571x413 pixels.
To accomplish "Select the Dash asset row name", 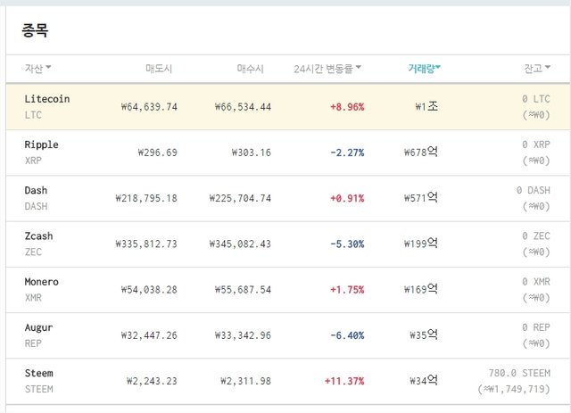I will 36,190.
